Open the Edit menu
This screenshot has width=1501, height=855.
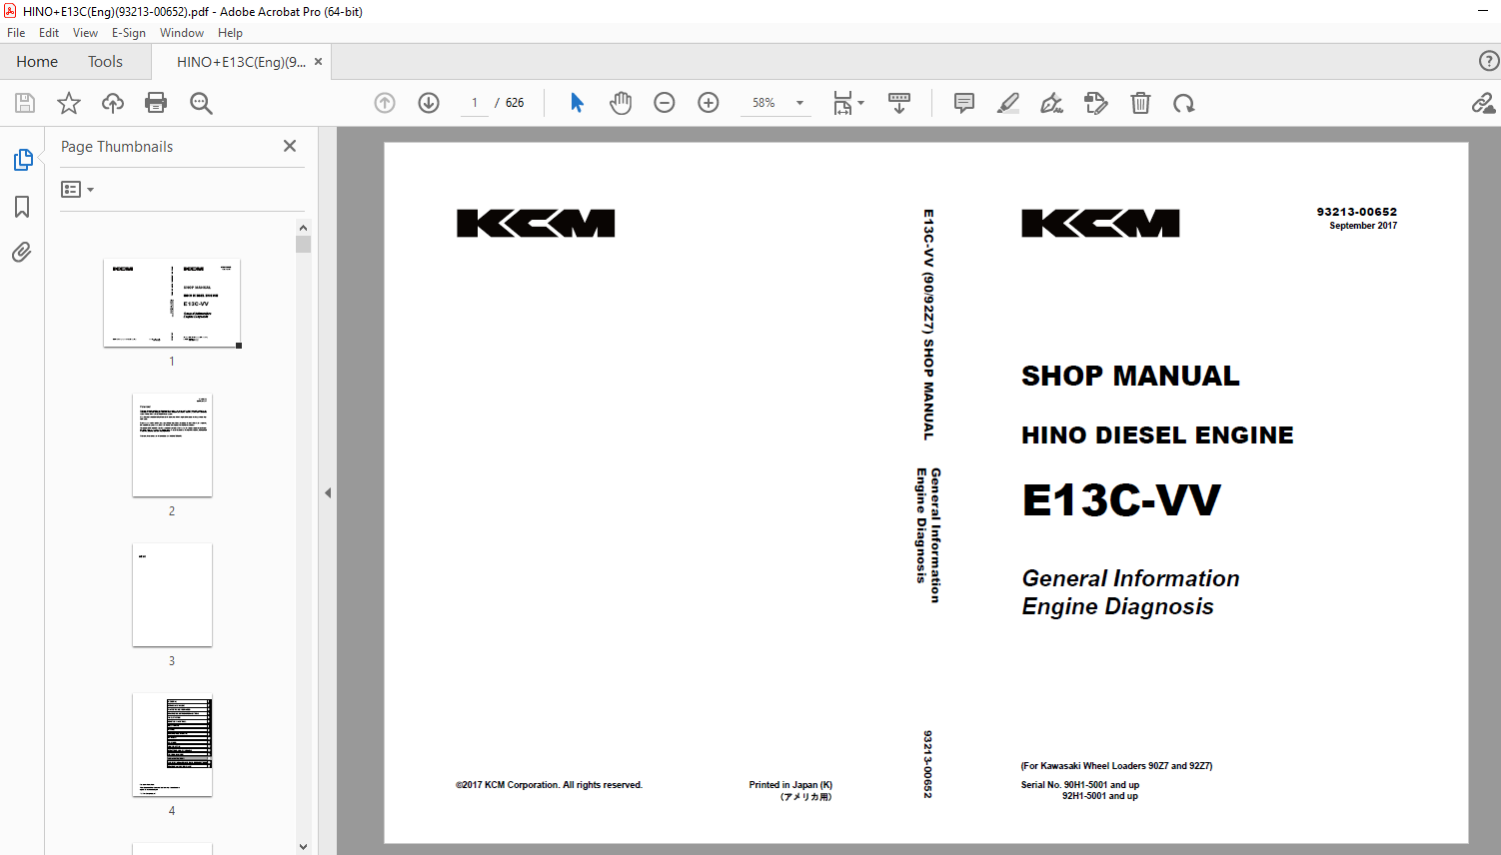tap(49, 33)
